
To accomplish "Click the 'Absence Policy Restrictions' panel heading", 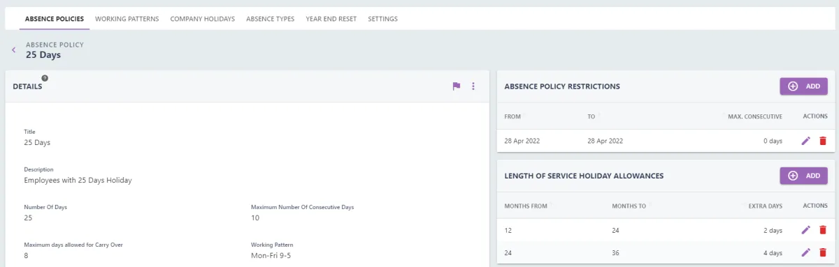I will [x=562, y=86].
